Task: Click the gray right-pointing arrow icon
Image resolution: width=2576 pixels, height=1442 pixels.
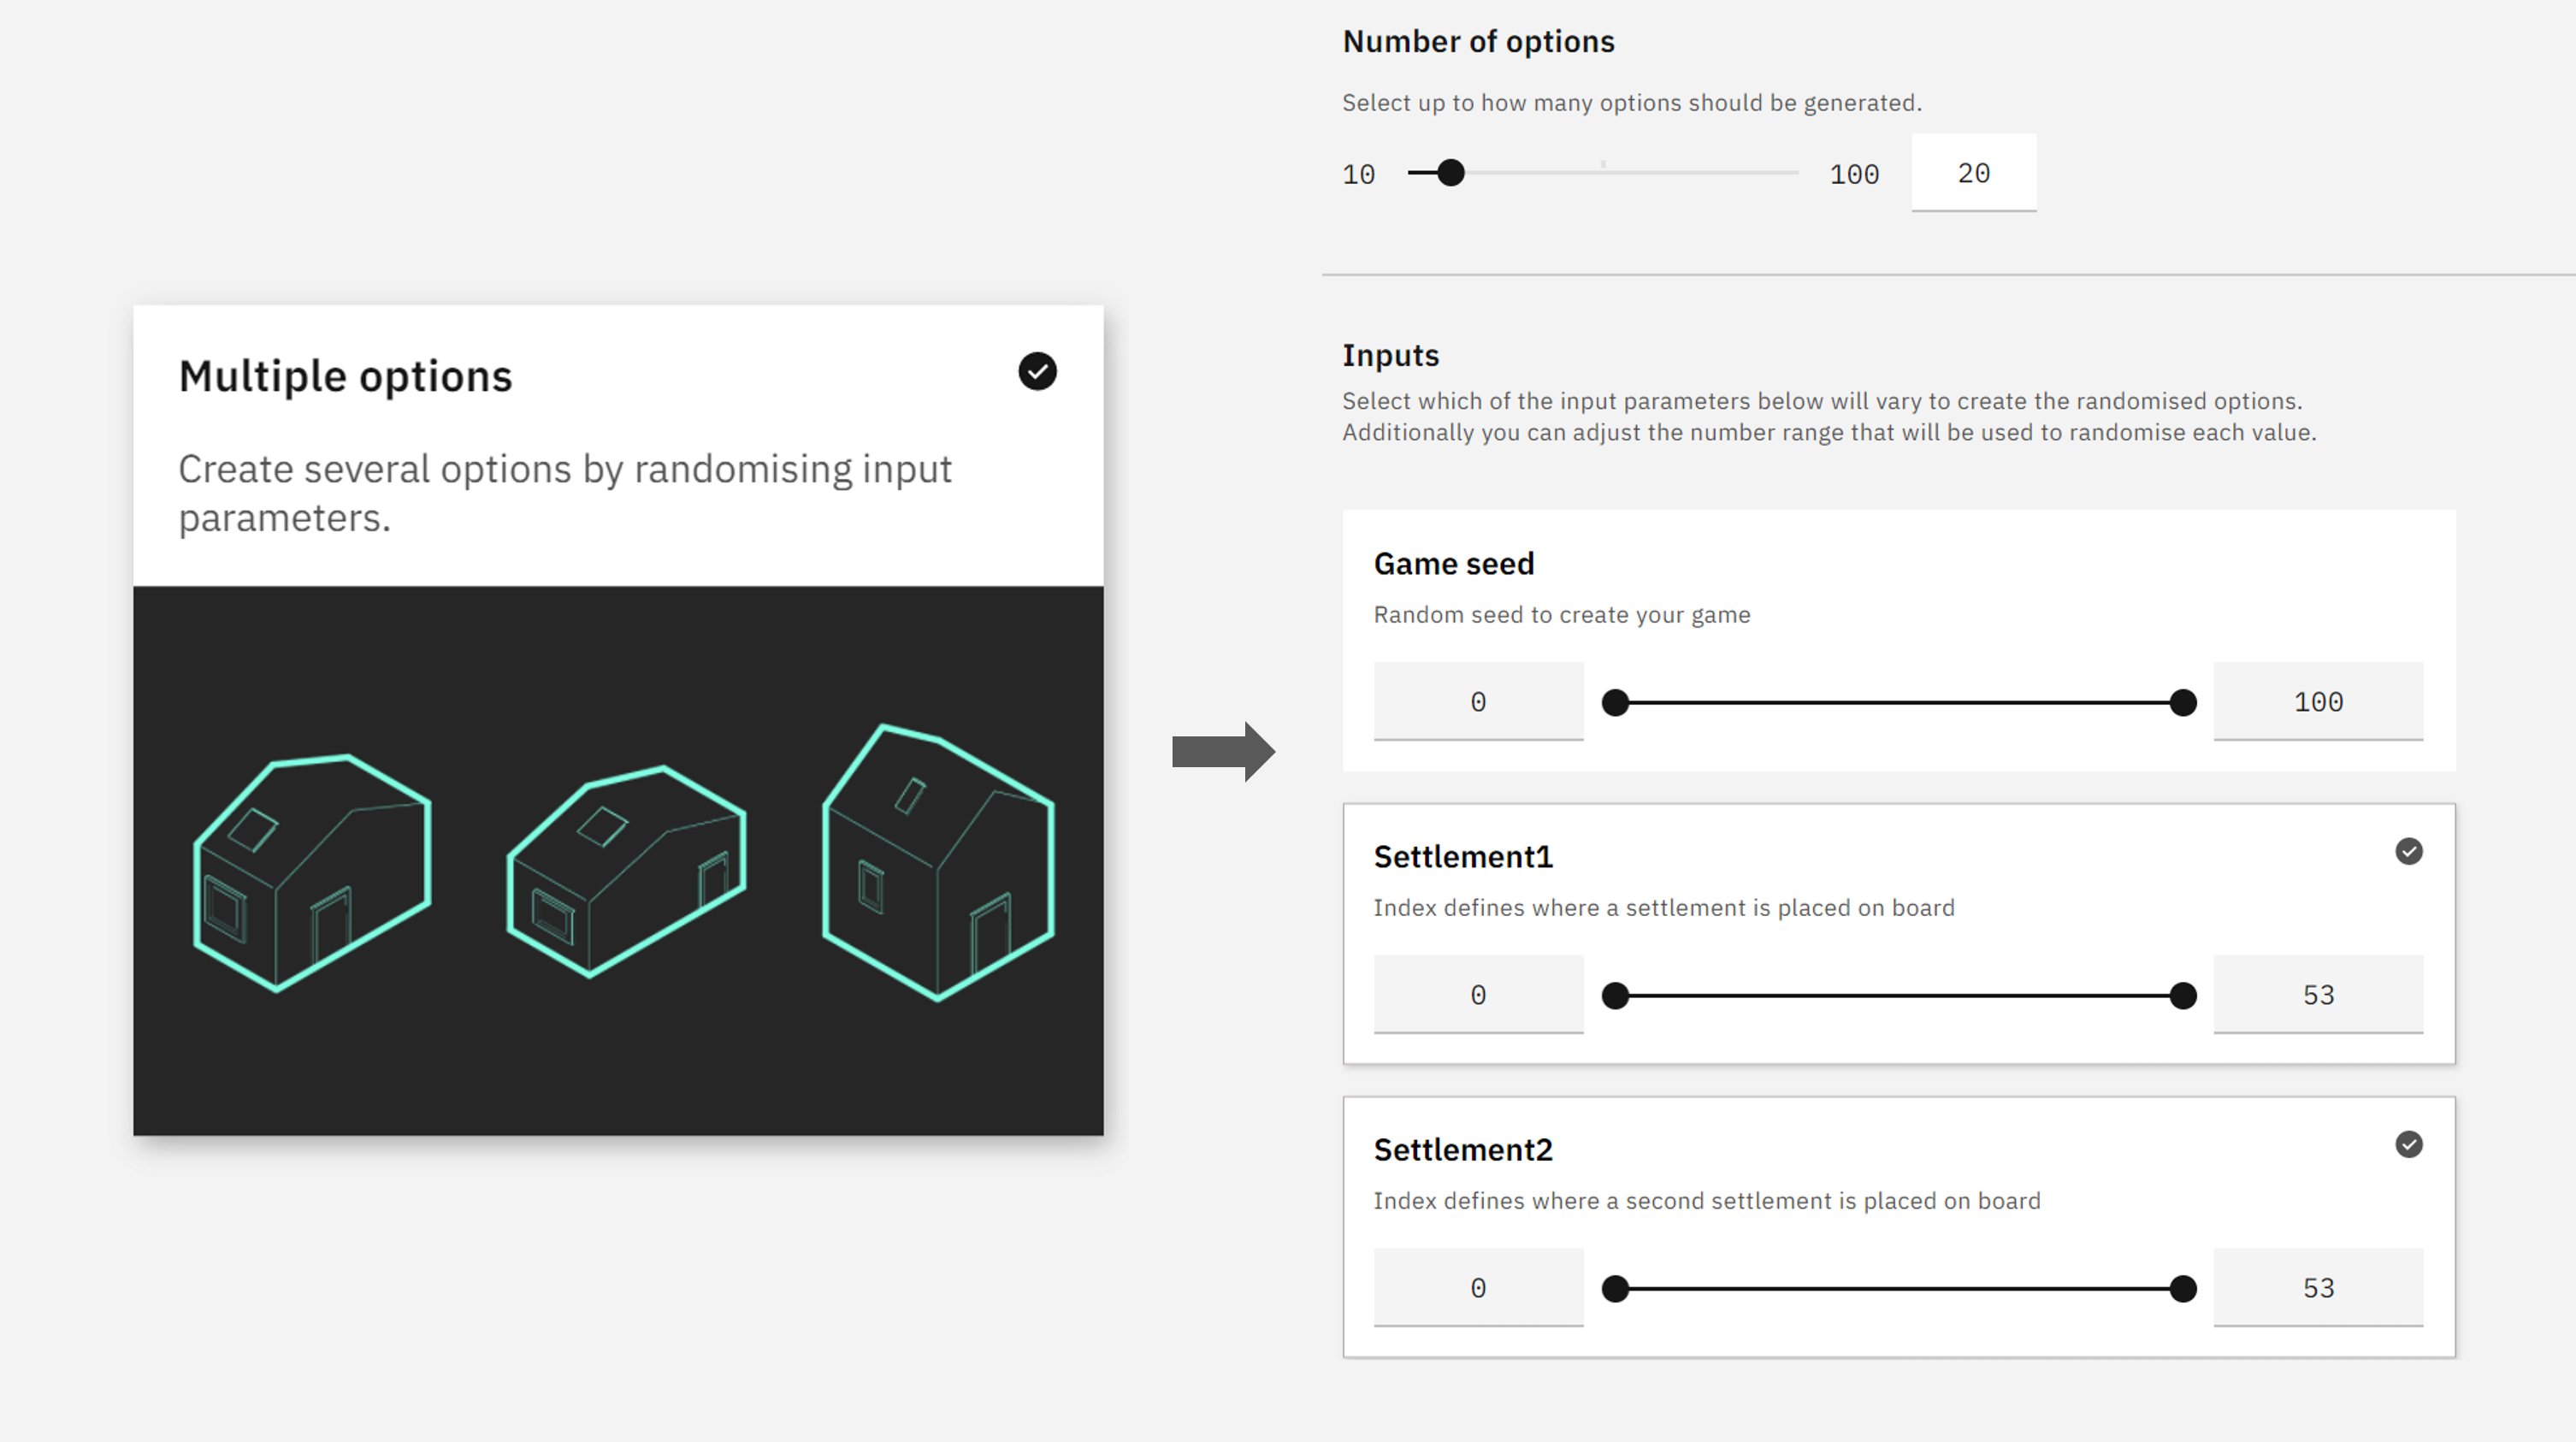Action: coord(1222,751)
